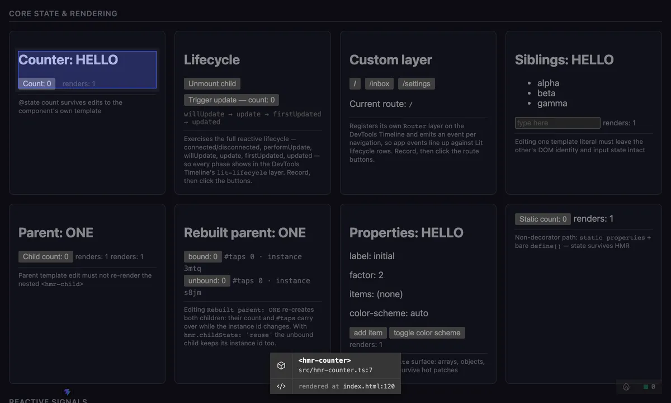Click 'renders: 1' beside the type here input
The width and height of the screenshot is (671, 403).
tap(619, 123)
